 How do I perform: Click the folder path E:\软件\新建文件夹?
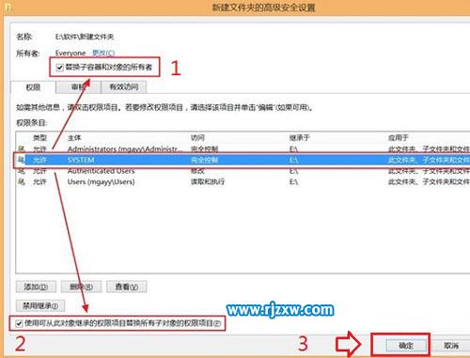(85, 37)
